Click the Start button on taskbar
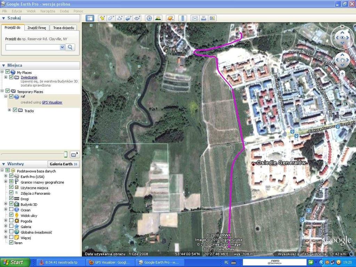The width and height of the screenshot is (356, 267). (x=15, y=262)
